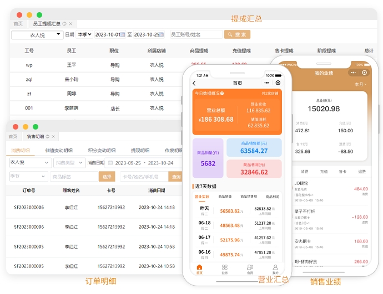Image resolution: width=383 pixels, height=294 pixels.
Task: Tap three-dots menu on 我的业绩 phone
Action: (x=353, y=73)
